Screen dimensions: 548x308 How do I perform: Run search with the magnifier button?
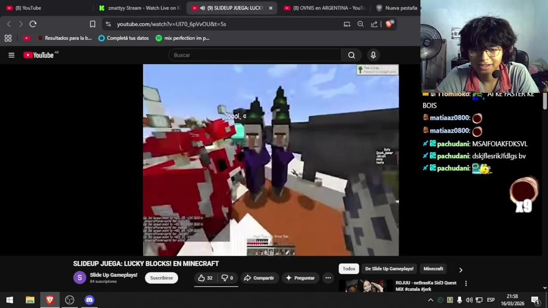351,55
